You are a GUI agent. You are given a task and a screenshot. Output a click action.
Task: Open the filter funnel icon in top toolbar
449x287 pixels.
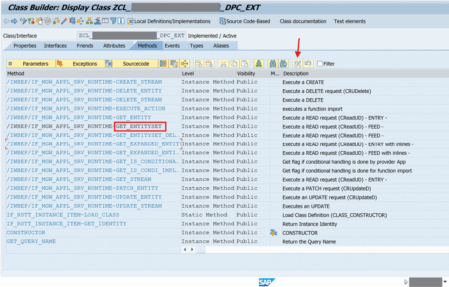113,21
